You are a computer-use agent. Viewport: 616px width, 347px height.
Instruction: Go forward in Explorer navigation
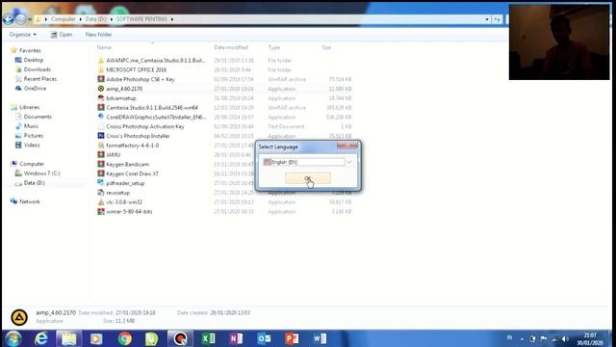coord(20,19)
